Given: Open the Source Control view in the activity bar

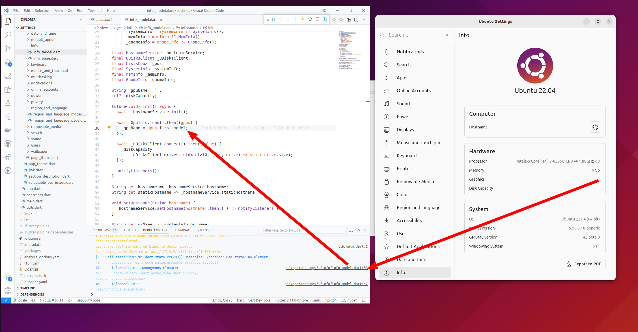Looking at the screenshot, I should (x=8, y=49).
